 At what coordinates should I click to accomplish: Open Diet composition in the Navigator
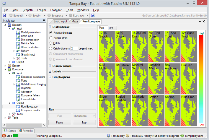(30, 40)
